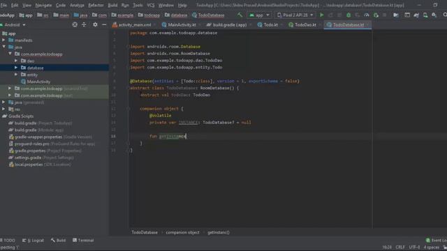Expand the res folder arrow

pyautogui.click(x=3, y=109)
